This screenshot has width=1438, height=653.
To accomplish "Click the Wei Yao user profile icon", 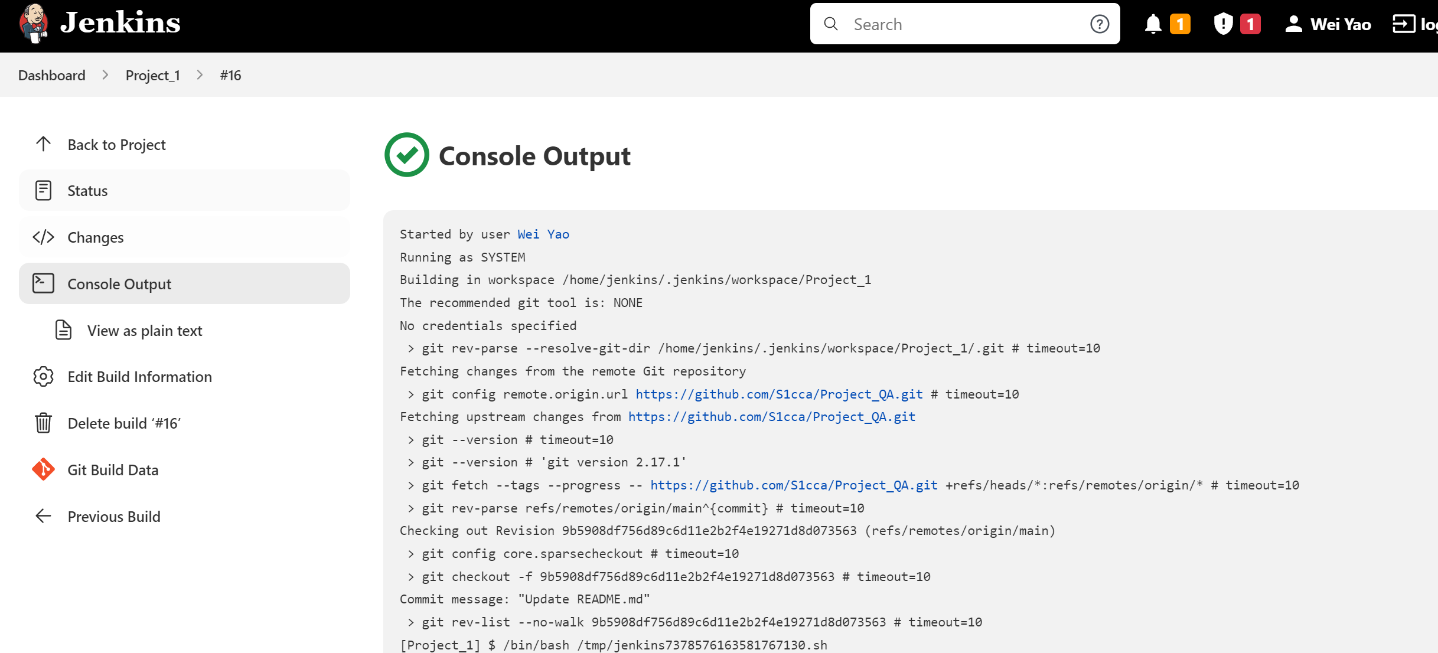I will (1294, 24).
